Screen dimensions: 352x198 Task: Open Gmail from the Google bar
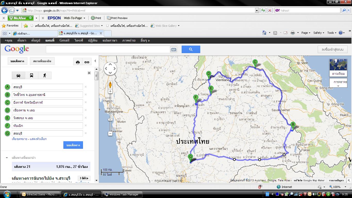pos(64,40)
